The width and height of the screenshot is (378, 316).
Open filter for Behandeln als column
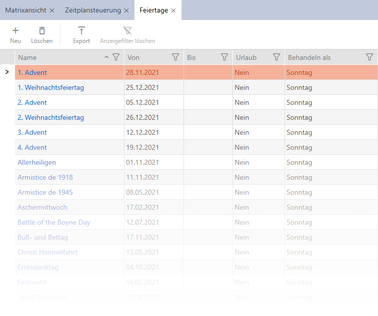coord(369,57)
